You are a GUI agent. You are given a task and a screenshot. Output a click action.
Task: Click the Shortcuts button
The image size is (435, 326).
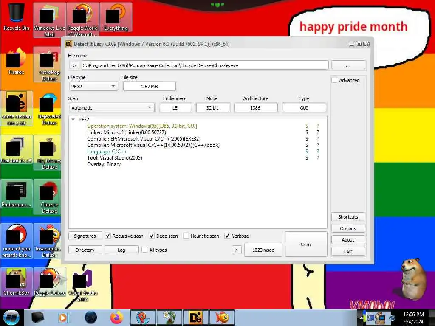coord(348,217)
